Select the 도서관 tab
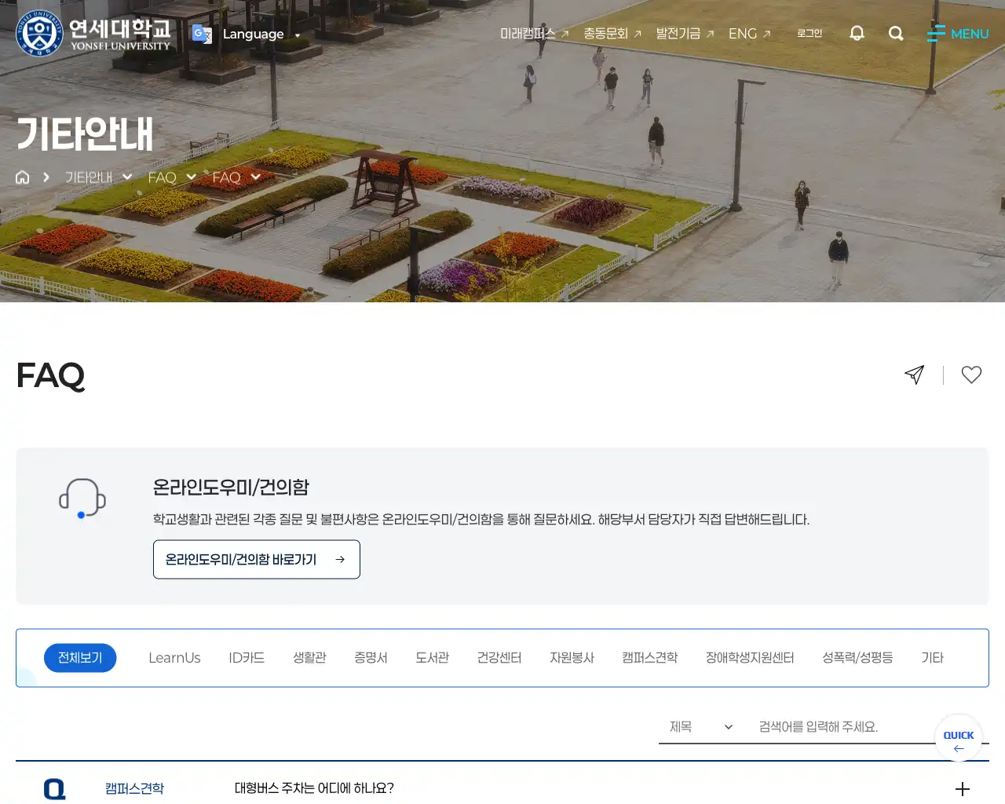This screenshot has width=1005, height=804. click(x=432, y=658)
